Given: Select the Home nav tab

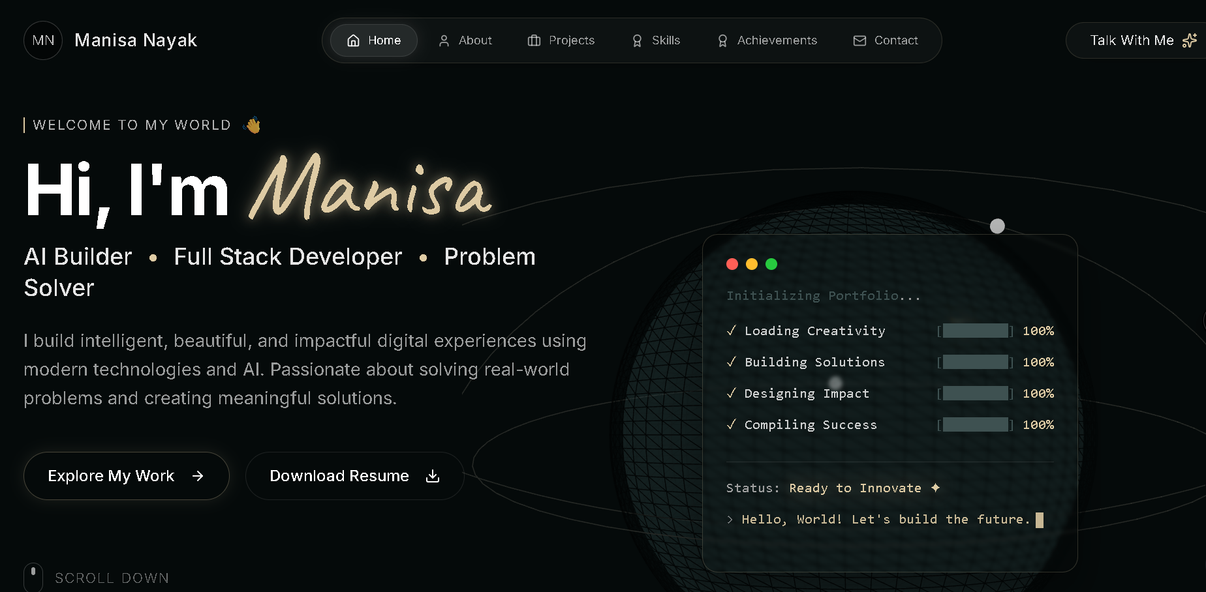Looking at the screenshot, I should [374, 40].
